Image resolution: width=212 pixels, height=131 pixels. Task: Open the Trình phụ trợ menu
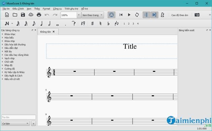tap(71, 9)
